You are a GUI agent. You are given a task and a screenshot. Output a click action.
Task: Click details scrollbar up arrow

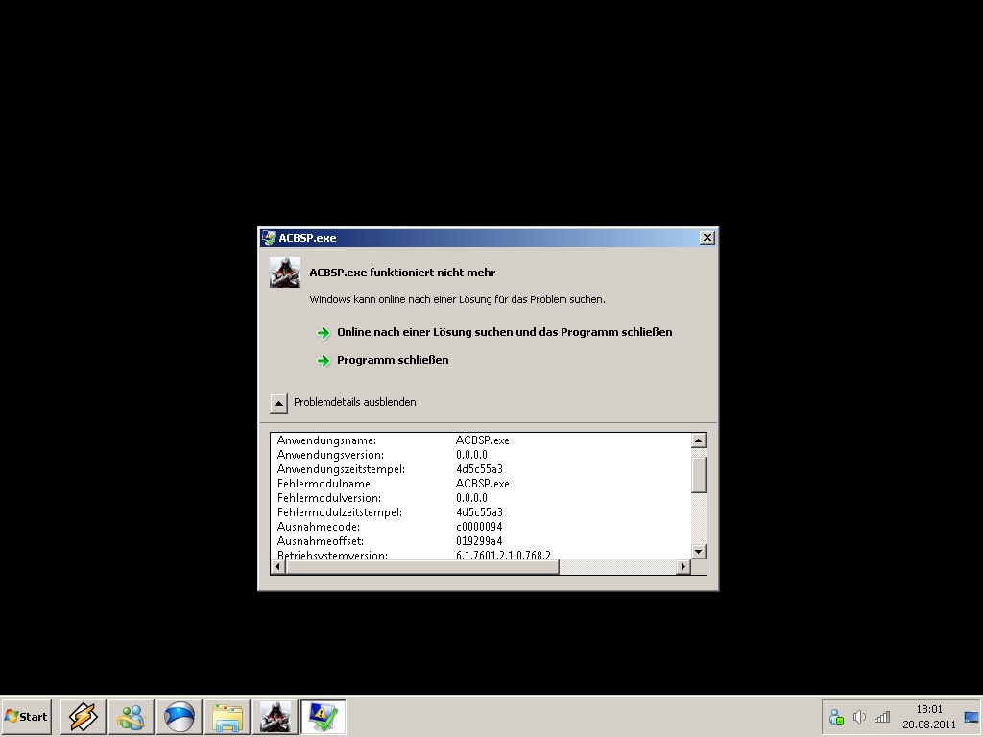point(699,440)
